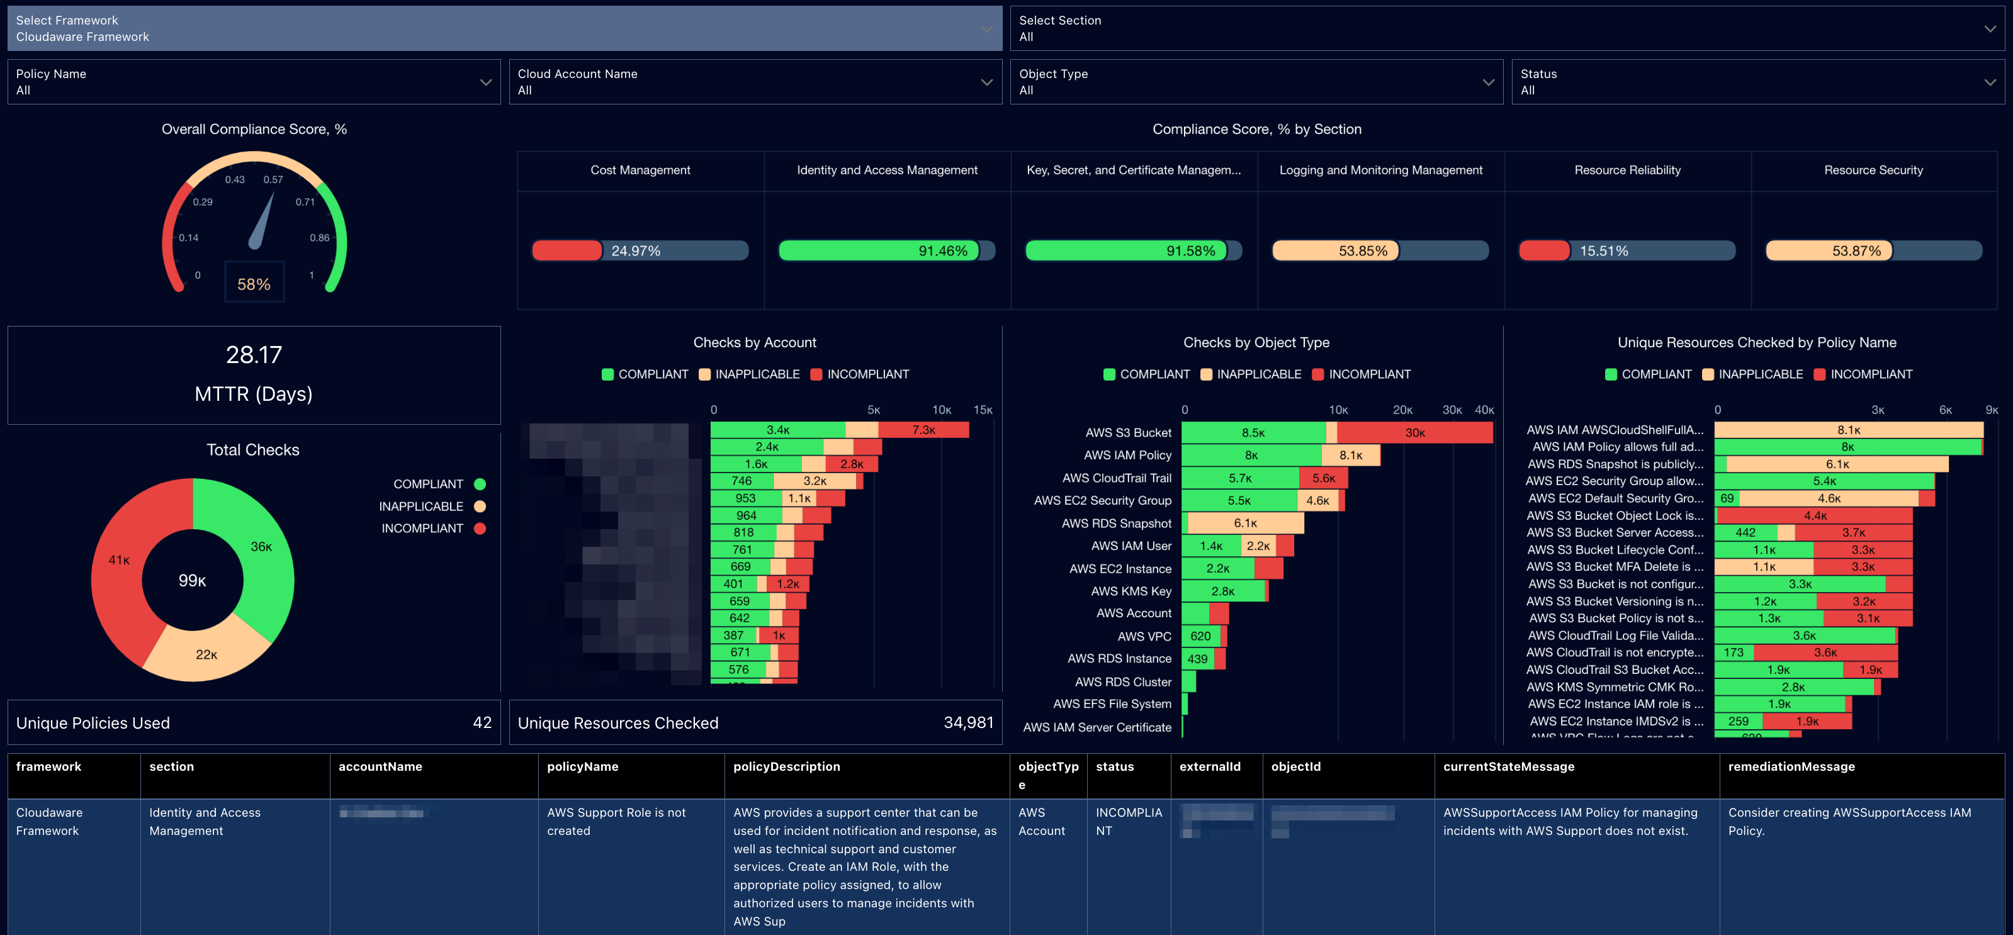Toggle INAPPLICABLE legend in Checks by Object Type
This screenshot has width=2013, height=935.
coord(1250,374)
